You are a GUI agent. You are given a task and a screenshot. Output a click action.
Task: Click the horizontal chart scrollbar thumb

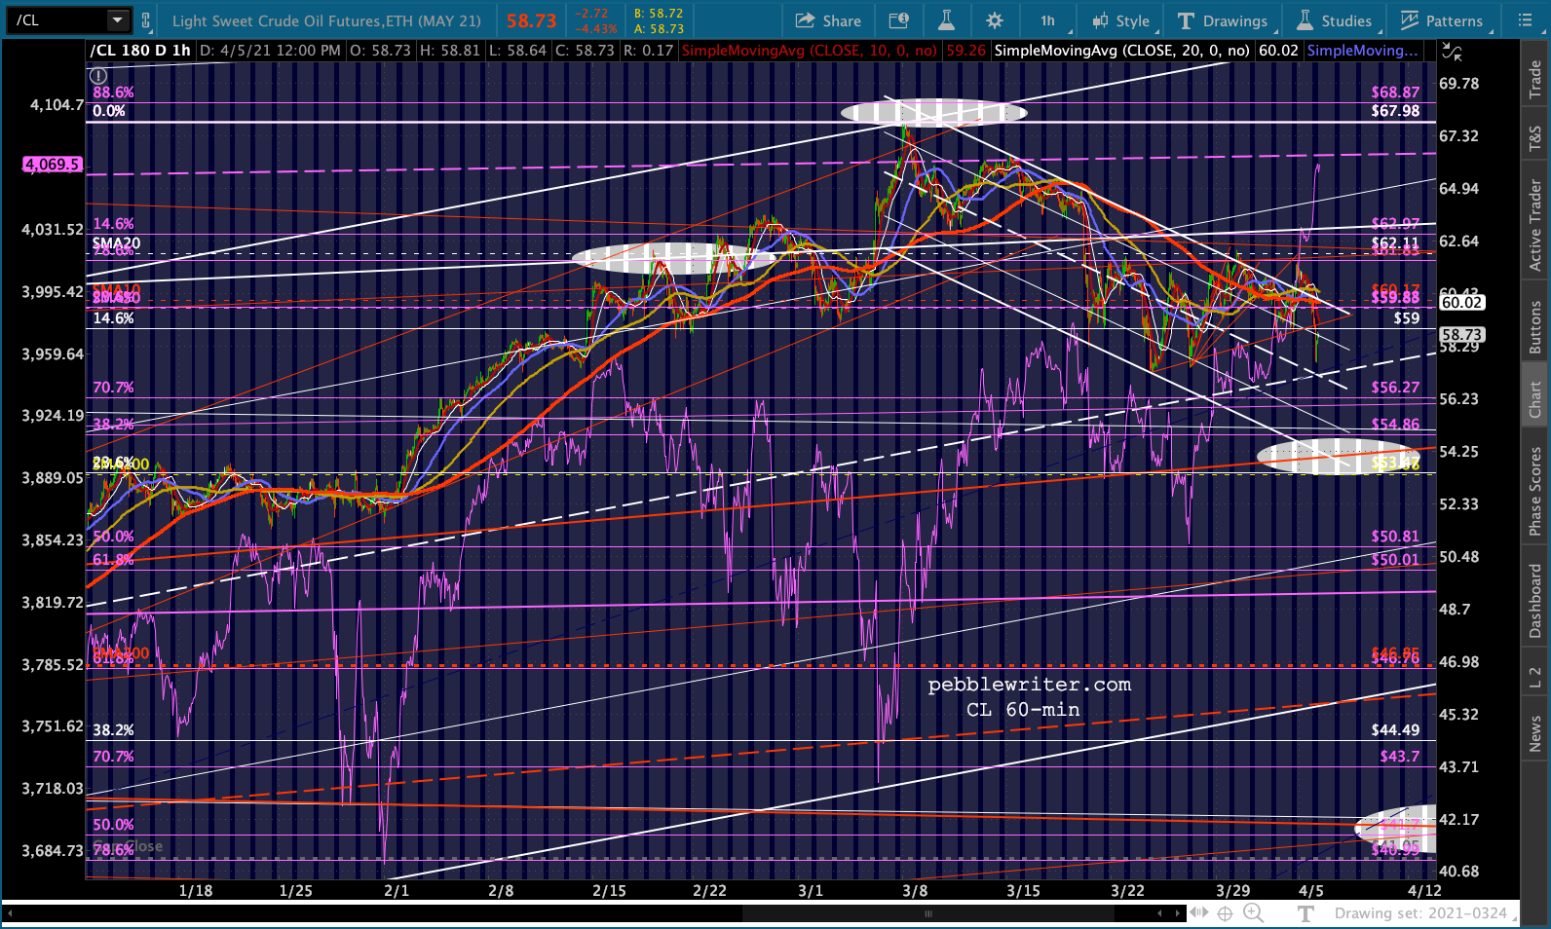pyautogui.click(x=928, y=913)
